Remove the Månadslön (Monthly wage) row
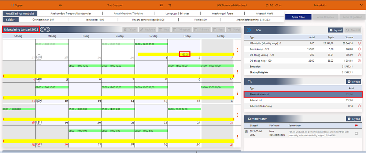Image resolution: width=366 pixels, height=153 pixels. pyautogui.click(x=359, y=43)
